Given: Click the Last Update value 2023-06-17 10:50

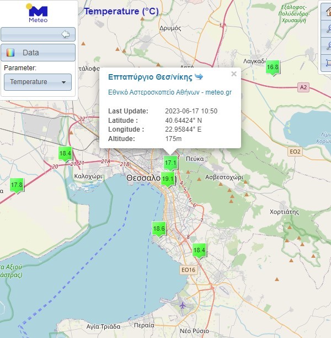Looking at the screenshot, I should 191,111.
